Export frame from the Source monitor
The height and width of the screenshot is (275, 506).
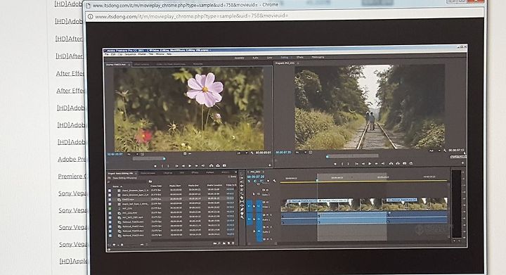(x=224, y=165)
